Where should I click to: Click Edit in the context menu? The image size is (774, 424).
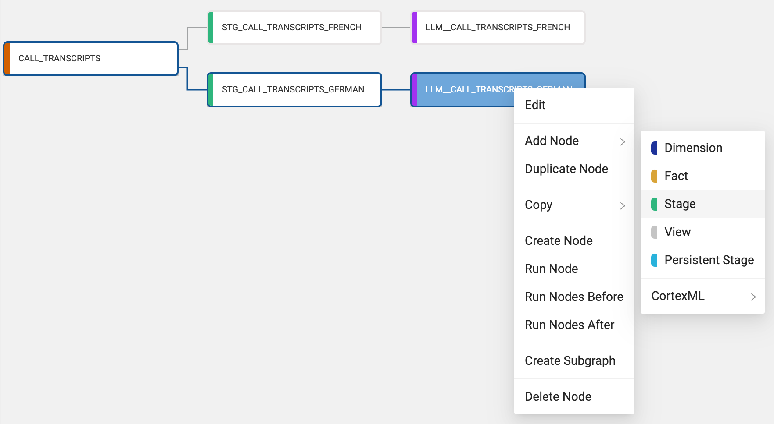pyautogui.click(x=535, y=105)
